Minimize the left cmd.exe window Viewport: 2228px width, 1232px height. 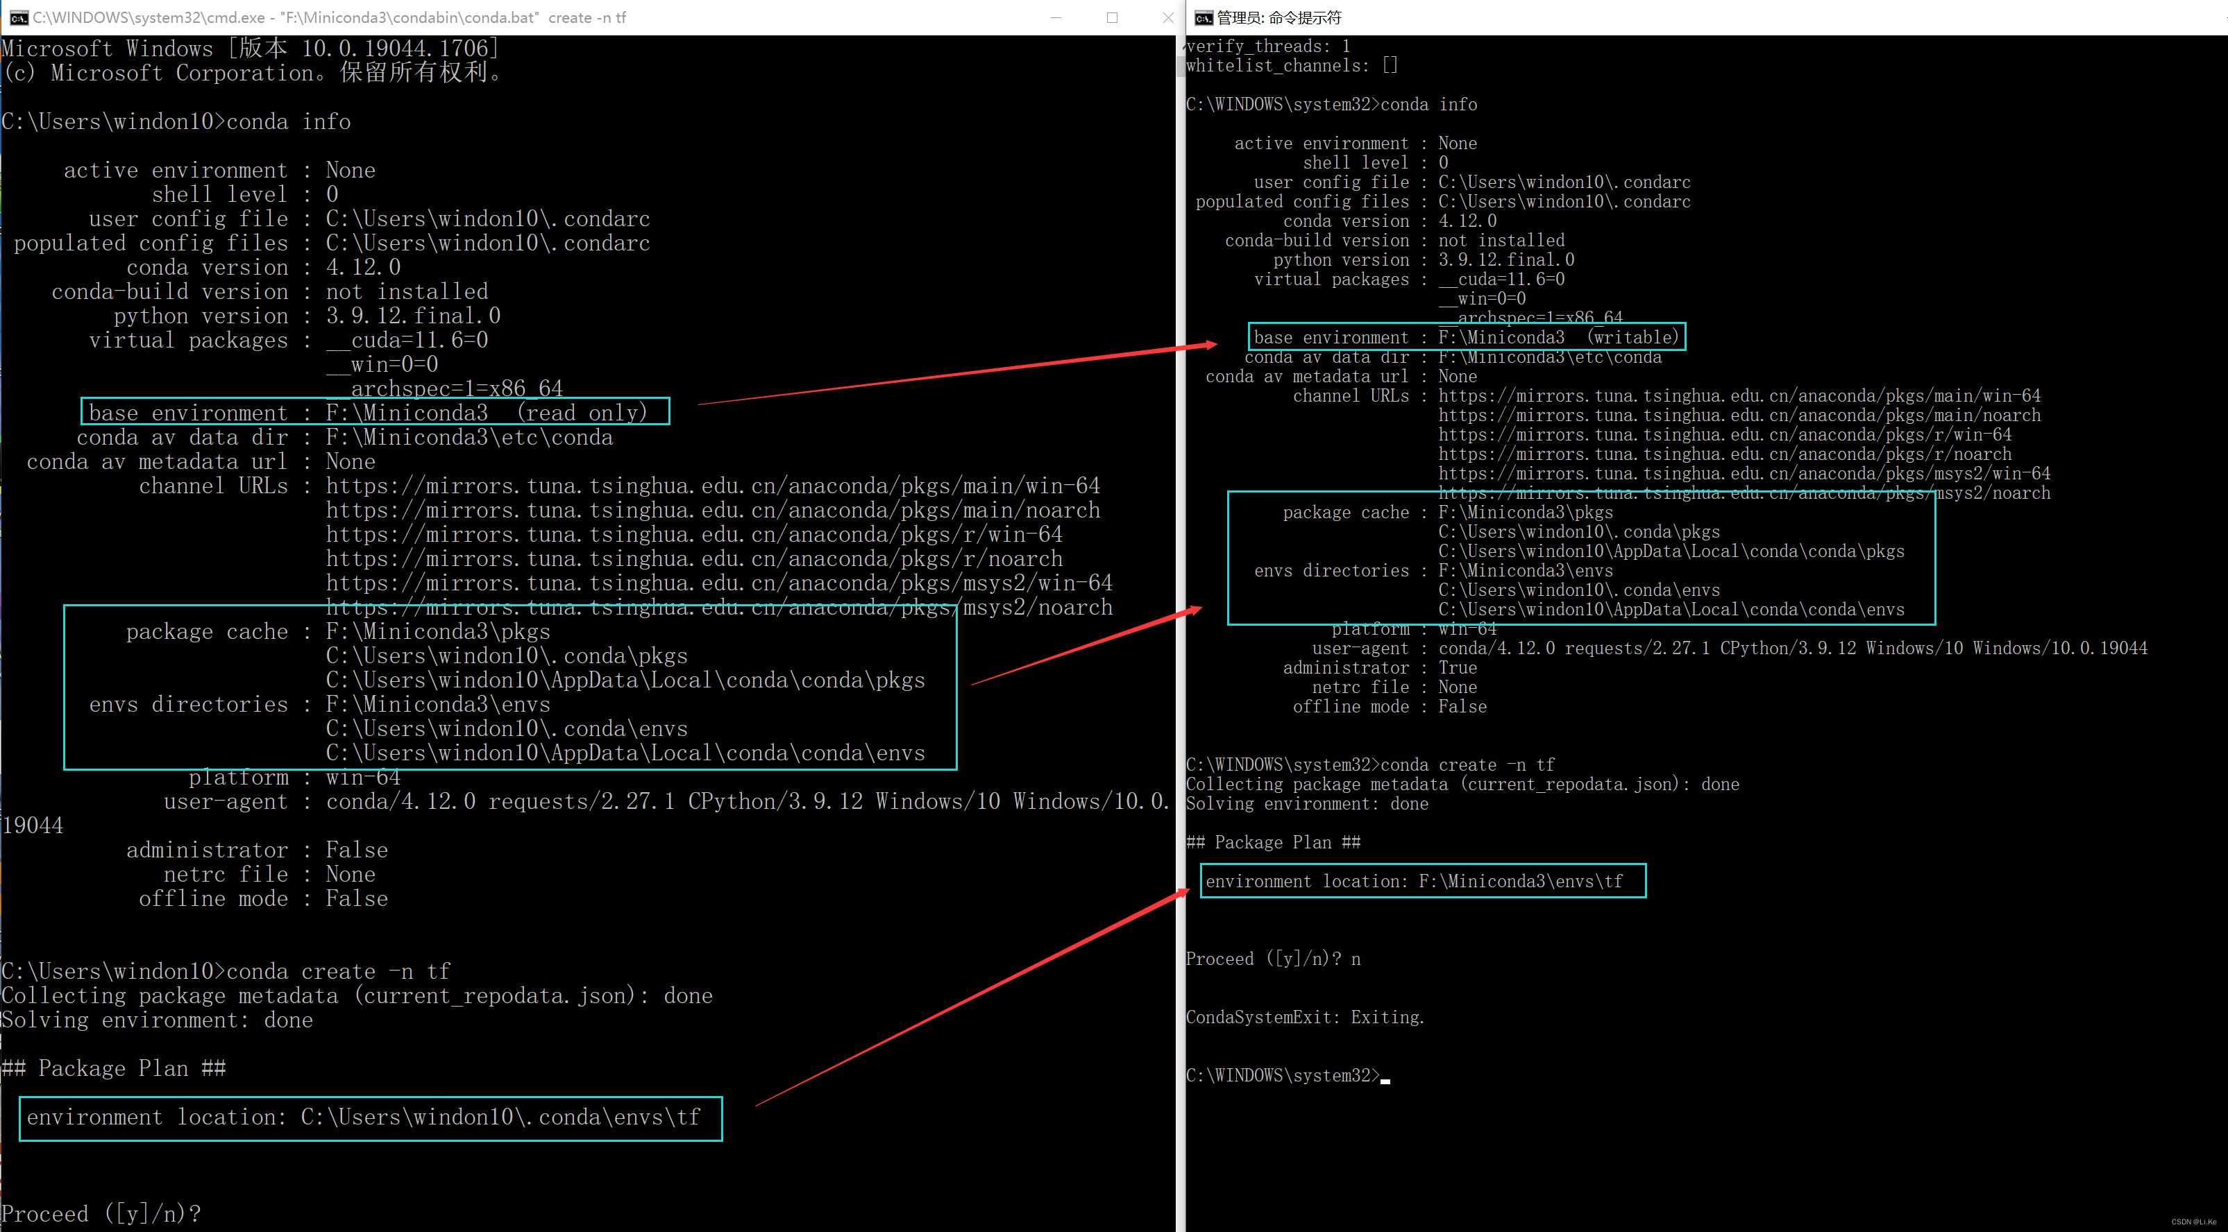pos(1055,17)
